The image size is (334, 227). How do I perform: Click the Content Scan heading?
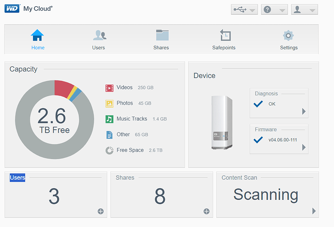click(240, 178)
